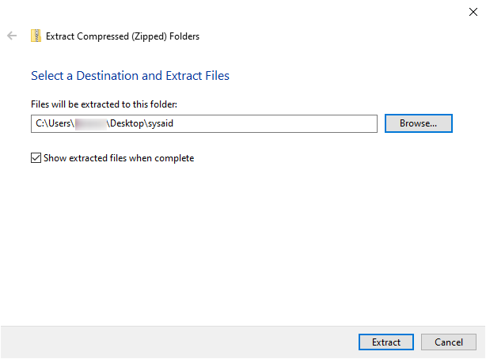Start extraction with the Extract button
The width and height of the screenshot is (486, 359).
point(386,342)
